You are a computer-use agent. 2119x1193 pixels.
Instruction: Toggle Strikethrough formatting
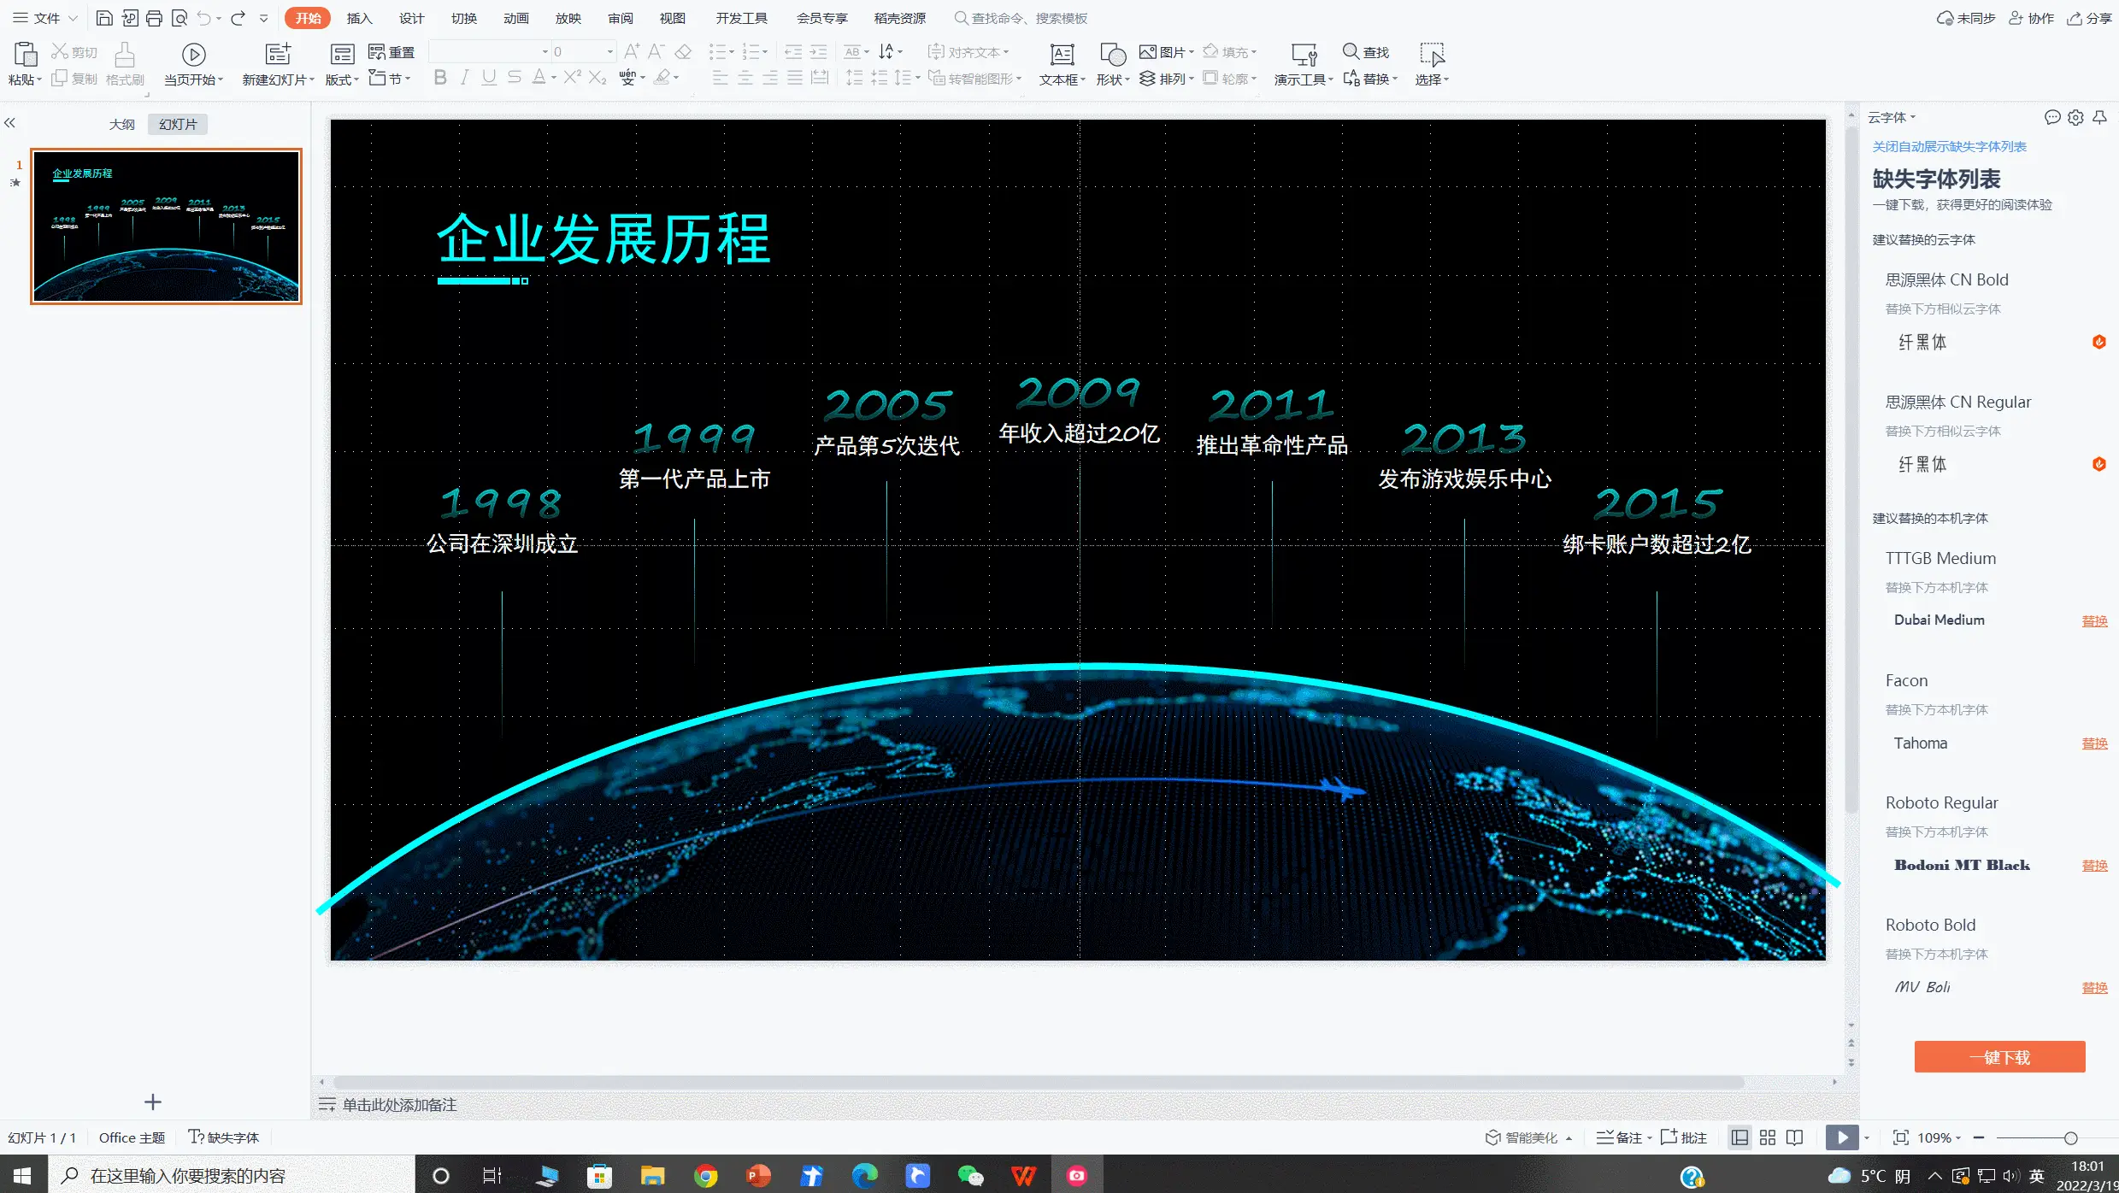[x=514, y=78]
